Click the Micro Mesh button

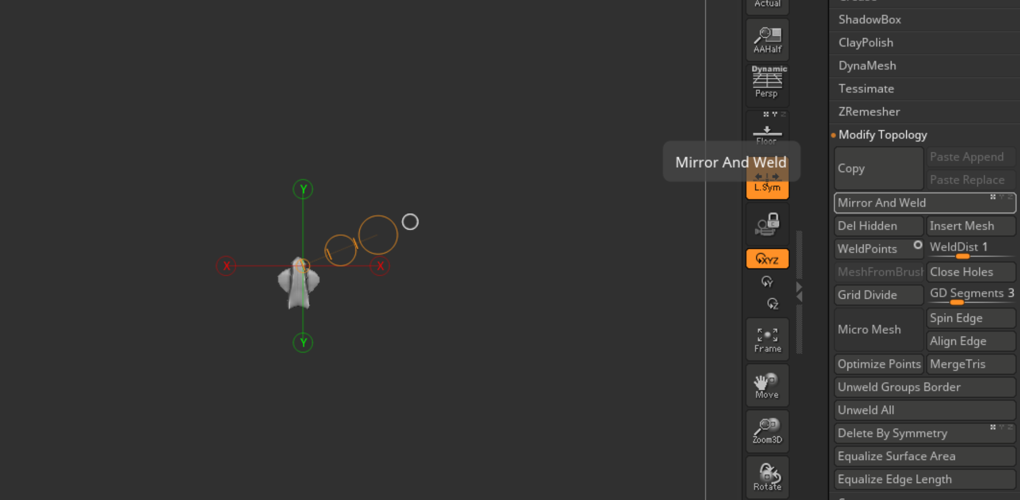click(x=878, y=329)
